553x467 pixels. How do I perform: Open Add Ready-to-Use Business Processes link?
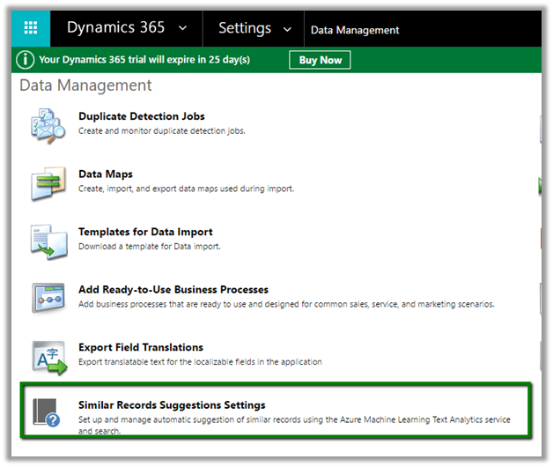coord(173,289)
